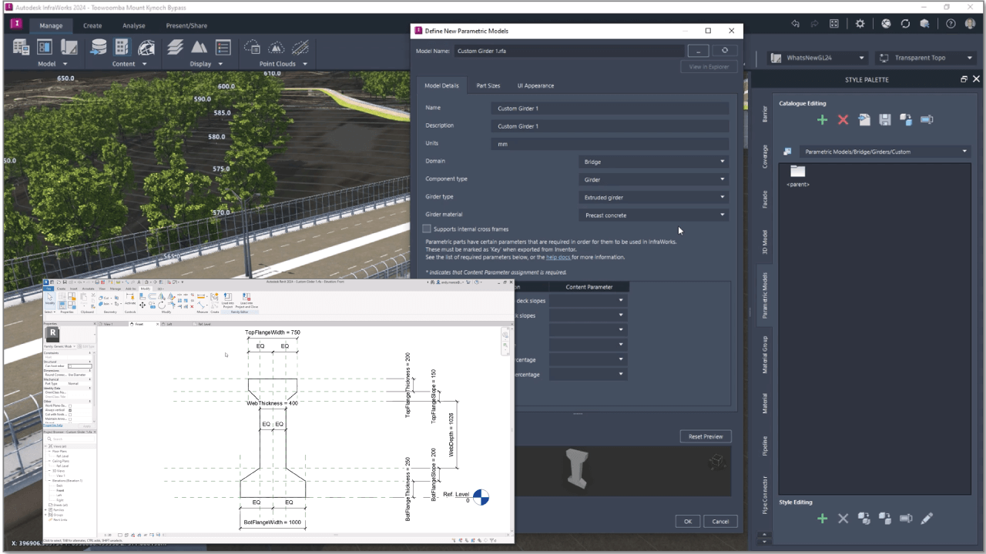
Task: Toggle Always vertical checkbox in Revit properties
Action: tap(71, 411)
